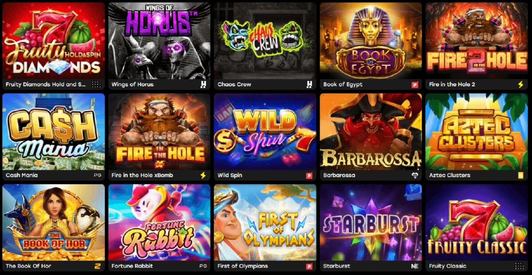The height and width of the screenshot is (275, 532).
Task: Click the yellow provider icon beside Aztec Clusters
Action: 520,175
